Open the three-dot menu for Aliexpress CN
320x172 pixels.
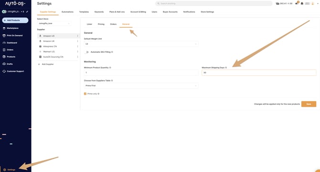(77, 46)
